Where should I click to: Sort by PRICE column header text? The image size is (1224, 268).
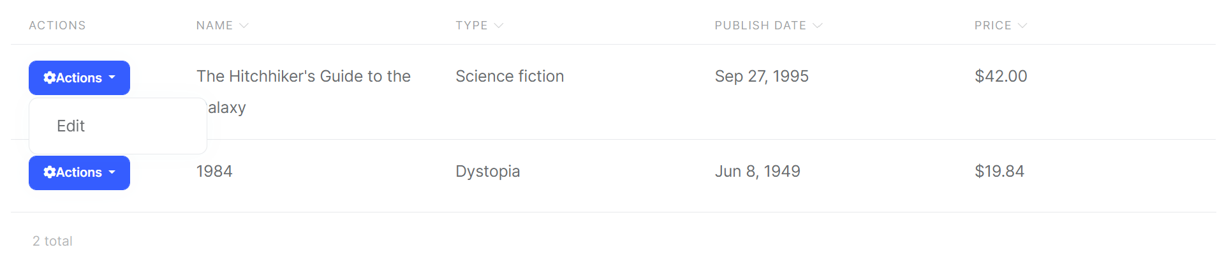click(x=992, y=26)
